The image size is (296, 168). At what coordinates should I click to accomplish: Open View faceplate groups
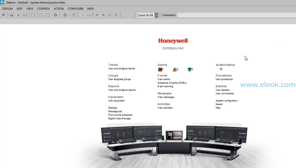coord(119,79)
